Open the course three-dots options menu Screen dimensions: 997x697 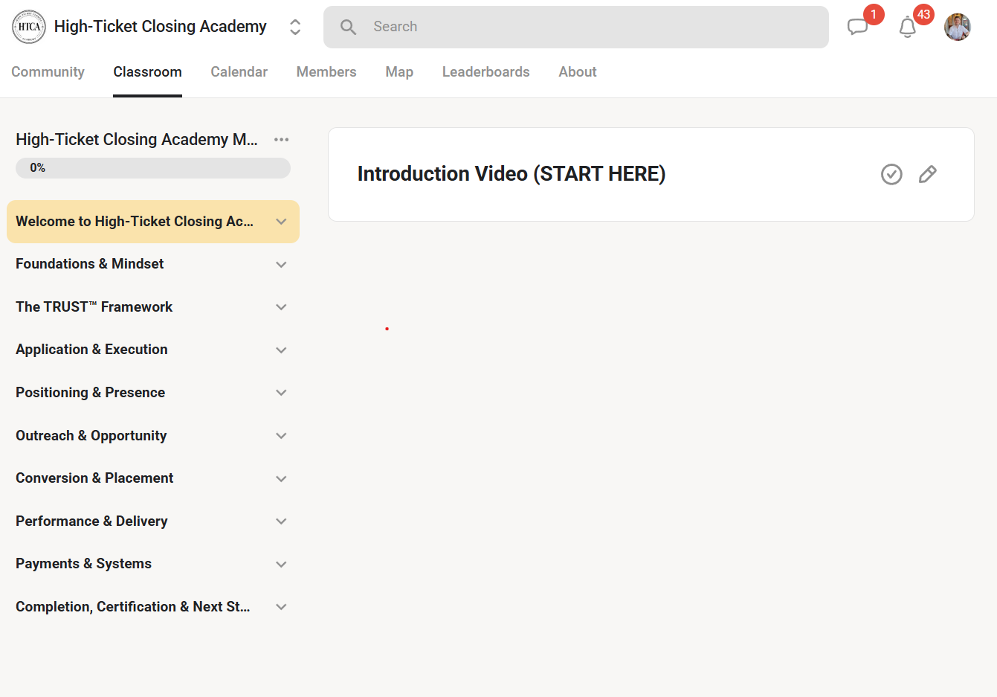pos(281,139)
